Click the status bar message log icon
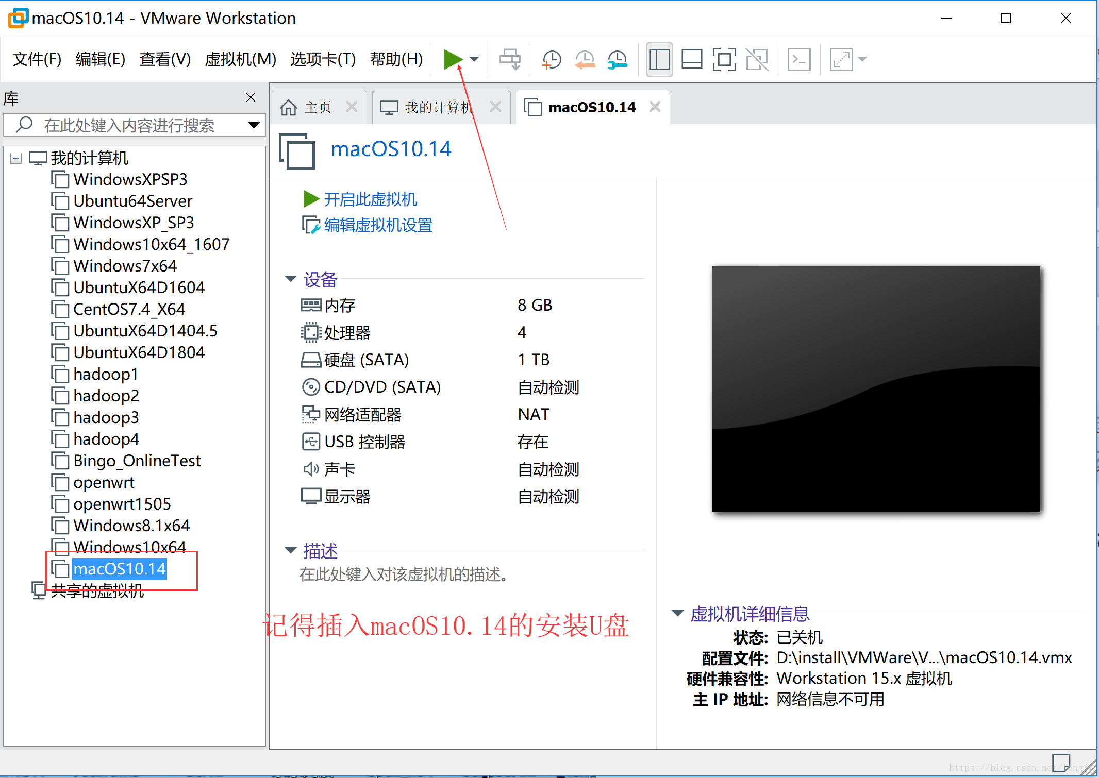1099x778 pixels. (x=1061, y=764)
